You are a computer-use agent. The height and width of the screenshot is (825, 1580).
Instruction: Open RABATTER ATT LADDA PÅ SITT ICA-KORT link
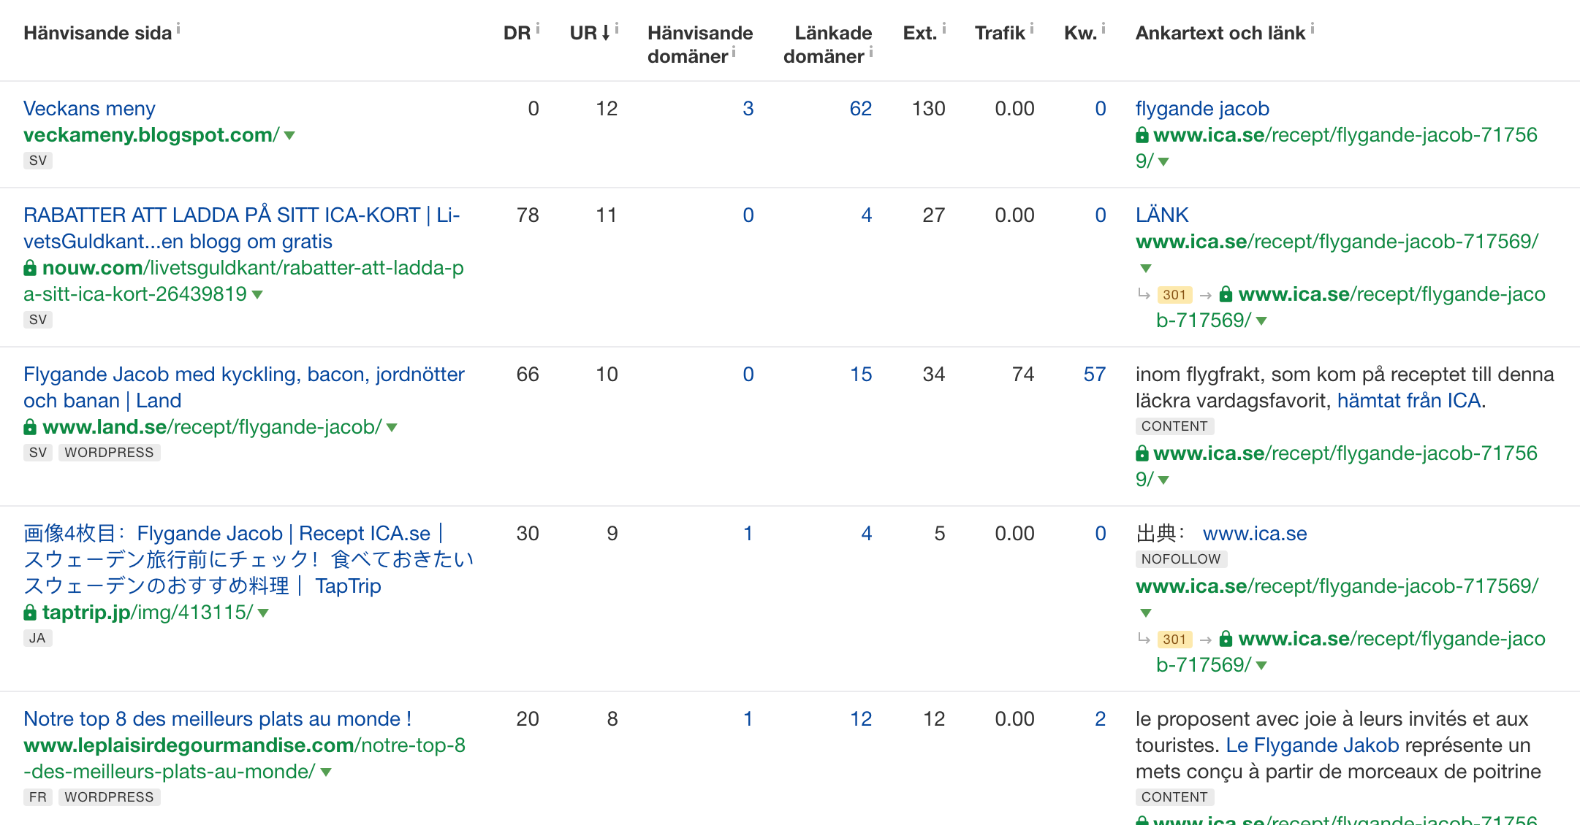pos(241,228)
